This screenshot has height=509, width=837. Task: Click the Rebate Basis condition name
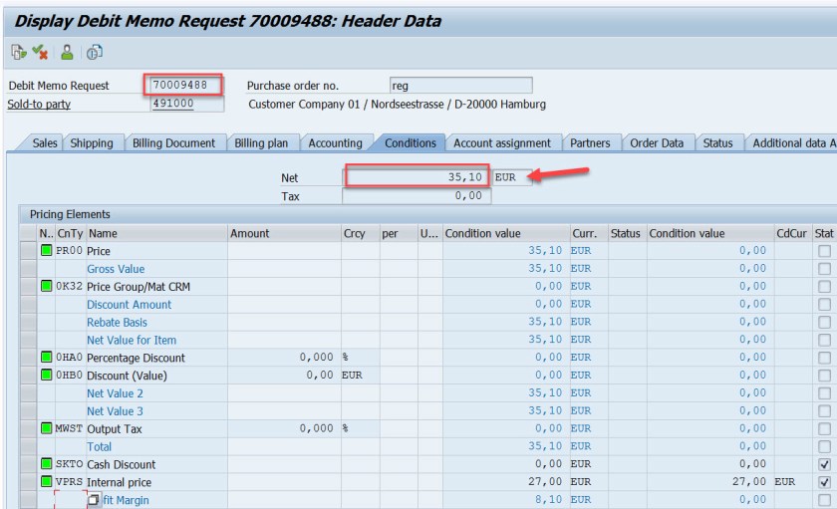(117, 323)
